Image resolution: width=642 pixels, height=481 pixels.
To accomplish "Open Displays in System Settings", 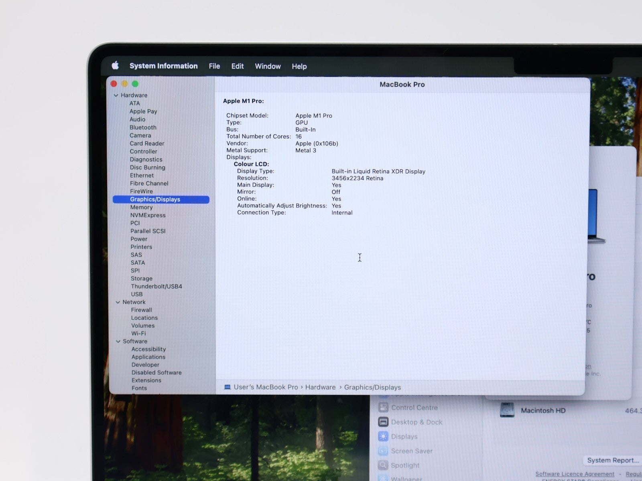I will [x=404, y=437].
